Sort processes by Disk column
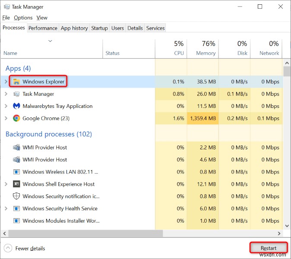This screenshot has width=291, height=259. click(x=234, y=49)
